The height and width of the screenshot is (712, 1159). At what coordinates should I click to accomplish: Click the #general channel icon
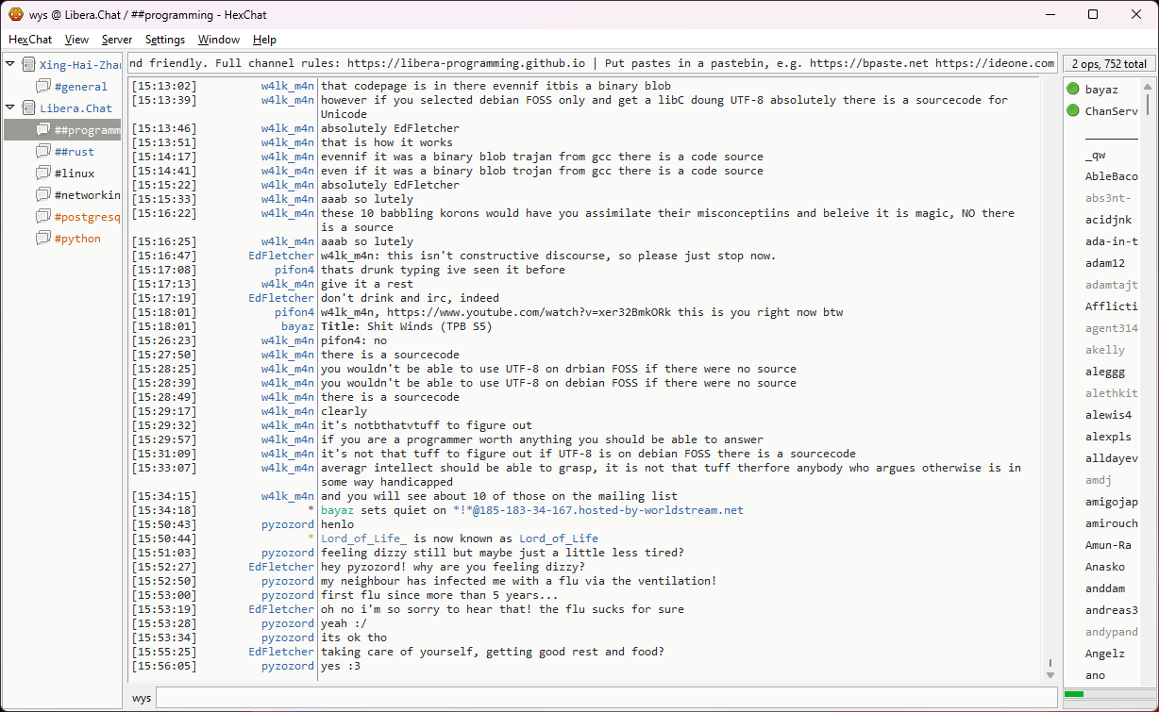[43, 87]
